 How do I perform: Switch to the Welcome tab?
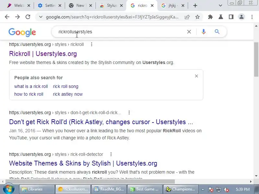(16, 5)
